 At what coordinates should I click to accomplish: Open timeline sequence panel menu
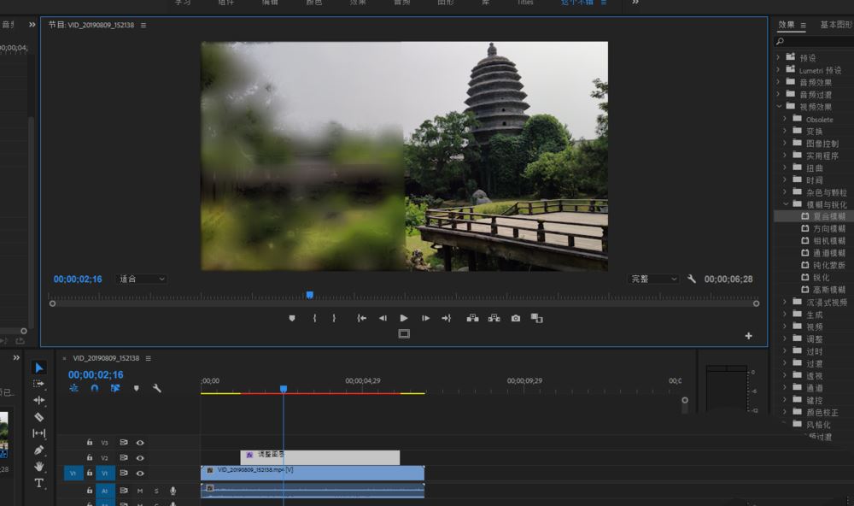pos(148,358)
